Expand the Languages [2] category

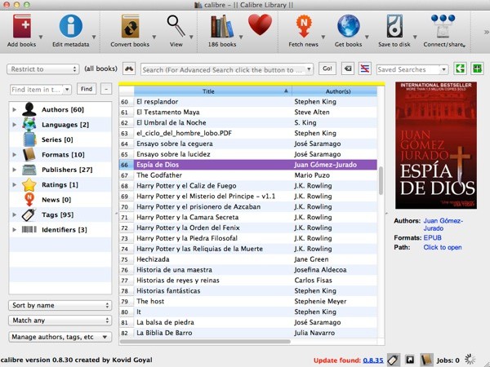[x=15, y=125]
